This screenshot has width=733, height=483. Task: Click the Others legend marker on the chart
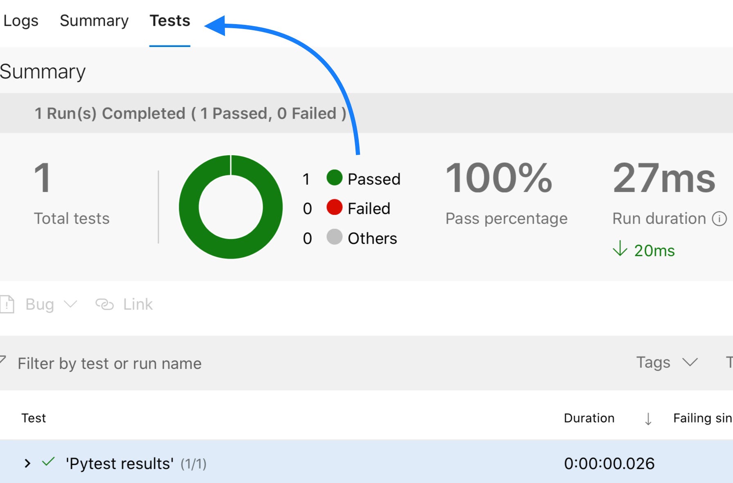(x=334, y=238)
